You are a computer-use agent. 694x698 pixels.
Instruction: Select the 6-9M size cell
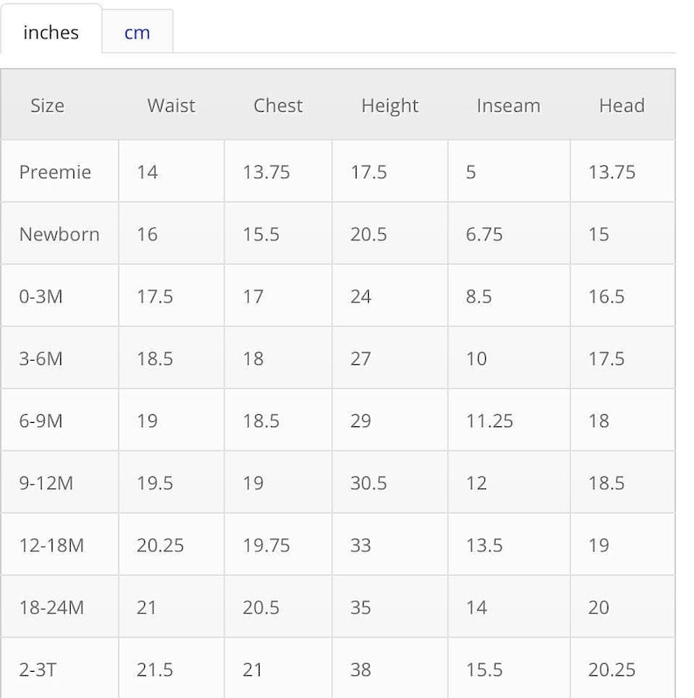[x=41, y=421]
